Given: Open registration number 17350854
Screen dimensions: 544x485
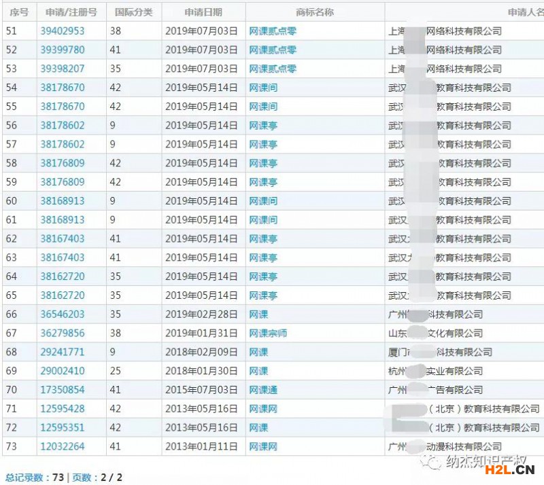Looking at the screenshot, I should [x=63, y=390].
